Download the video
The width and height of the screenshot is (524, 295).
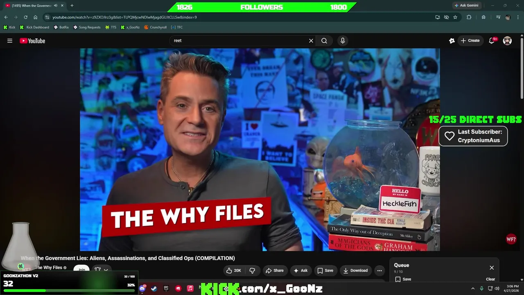[x=355, y=270]
